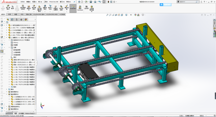Open the ConfigurationManager tab

[x=17, y=20]
